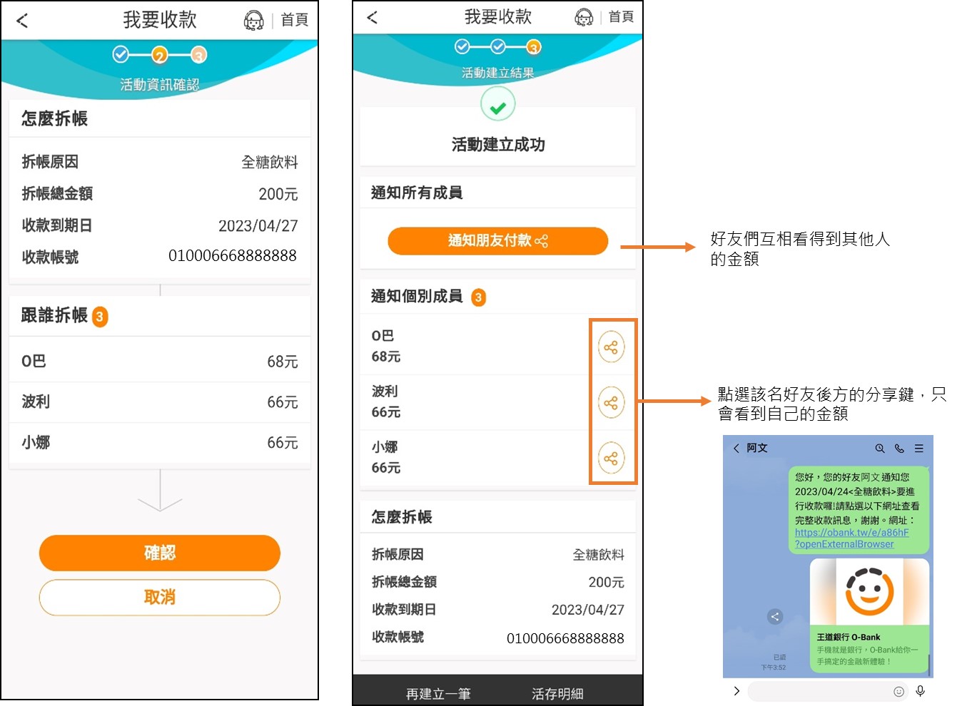Image resolution: width=967 pixels, height=706 pixels.
Task: Open emoji picker in chat input
Action: tap(899, 691)
